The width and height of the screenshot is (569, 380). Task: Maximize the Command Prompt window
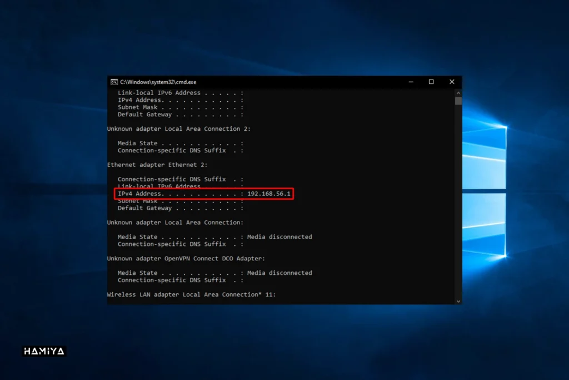click(x=431, y=82)
